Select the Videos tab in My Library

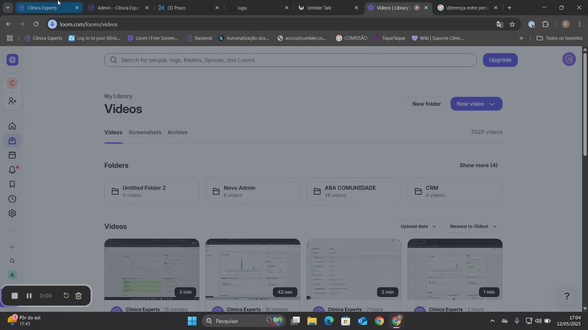click(x=113, y=132)
